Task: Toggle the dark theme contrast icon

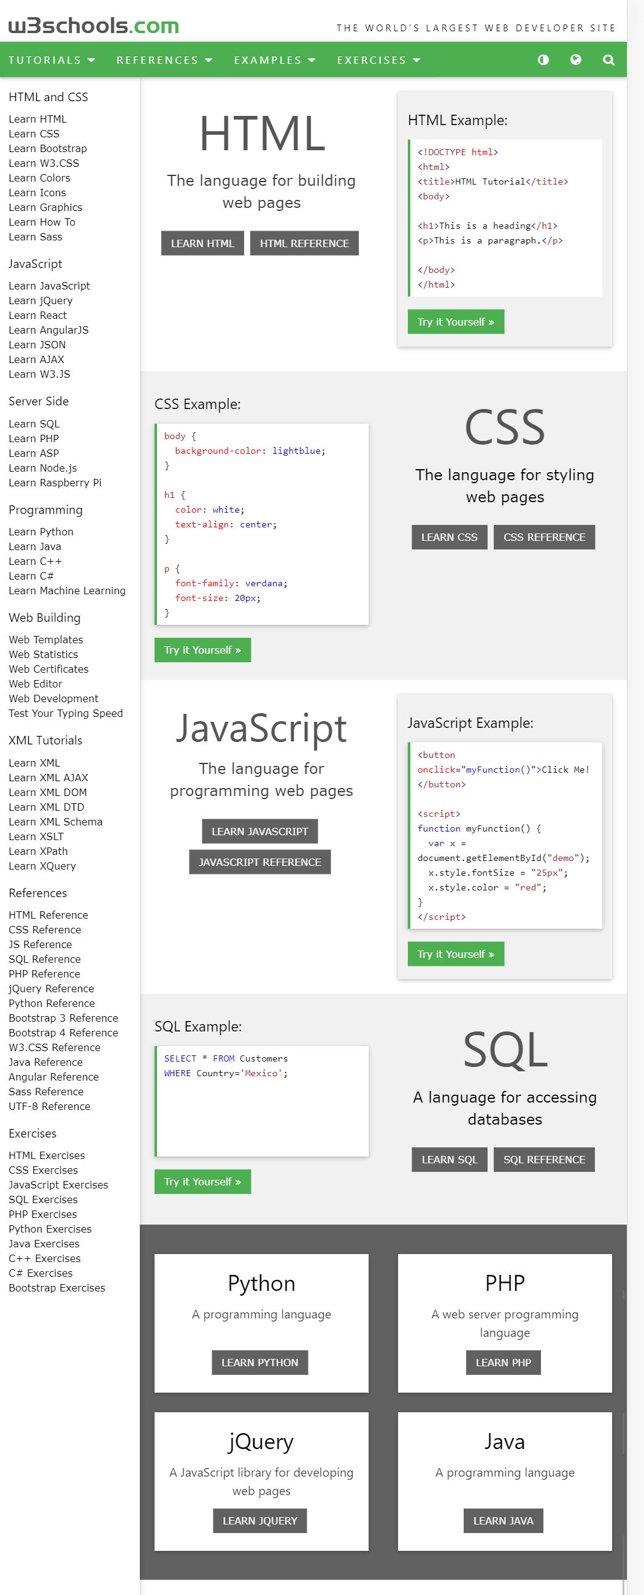Action: pyautogui.click(x=543, y=60)
